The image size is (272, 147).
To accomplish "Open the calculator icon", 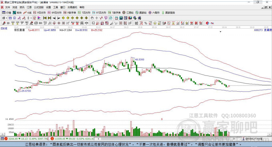I will pos(121,18).
